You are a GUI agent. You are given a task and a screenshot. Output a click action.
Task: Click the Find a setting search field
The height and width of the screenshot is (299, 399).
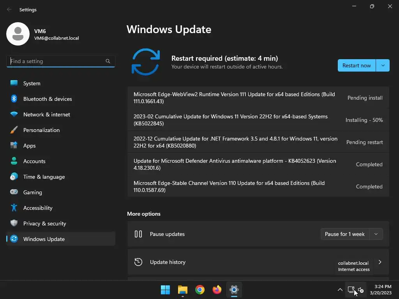tap(60, 61)
